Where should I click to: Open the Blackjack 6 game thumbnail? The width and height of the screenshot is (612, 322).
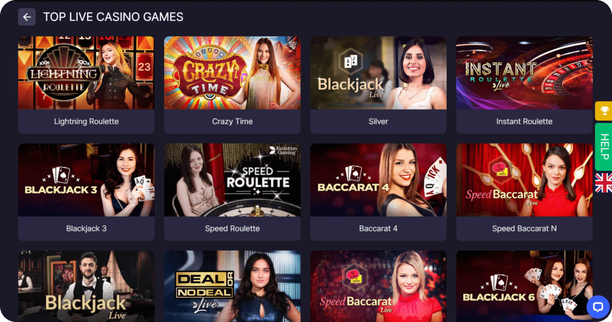pyautogui.click(x=524, y=286)
